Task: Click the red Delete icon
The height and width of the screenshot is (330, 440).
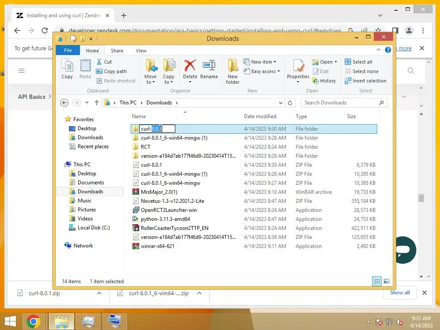Action: click(x=190, y=65)
